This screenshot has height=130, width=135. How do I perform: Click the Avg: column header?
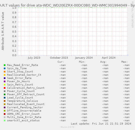(103, 62)
